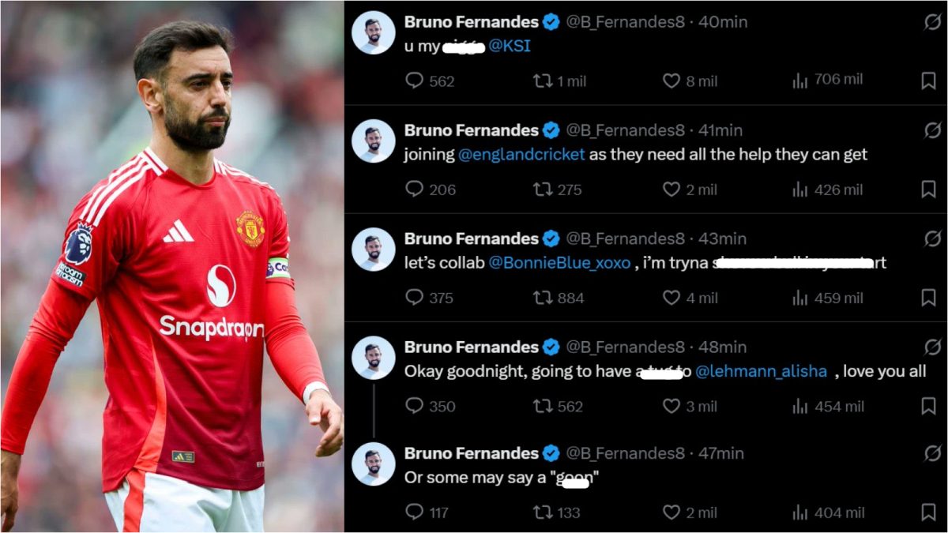Reply to Bruno's tweet mentioning @KSI
Viewport: 948px width, 533px height.
pyautogui.click(x=415, y=79)
